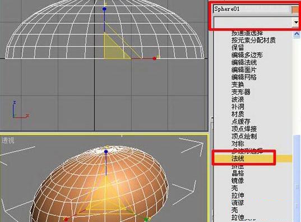The image size is (301, 222).
Task: Select the 对称 modifier entry
Action: 238,144
